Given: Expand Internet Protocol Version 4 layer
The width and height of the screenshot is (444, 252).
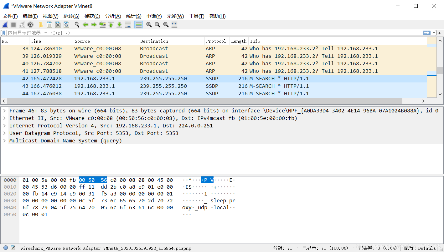Looking at the screenshot, I should click(x=4, y=126).
